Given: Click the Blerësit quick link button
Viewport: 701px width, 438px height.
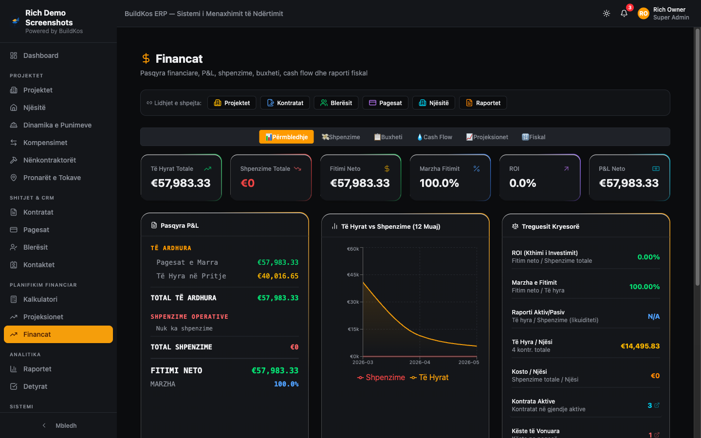Looking at the screenshot, I should pos(336,103).
